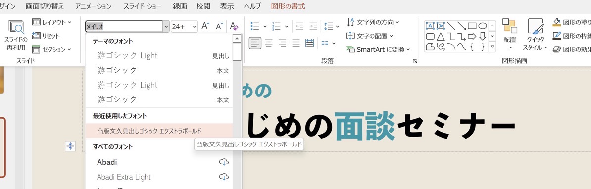This screenshot has height=189, width=591.
Task: Select the block right arrow shape
Action: 472,36
